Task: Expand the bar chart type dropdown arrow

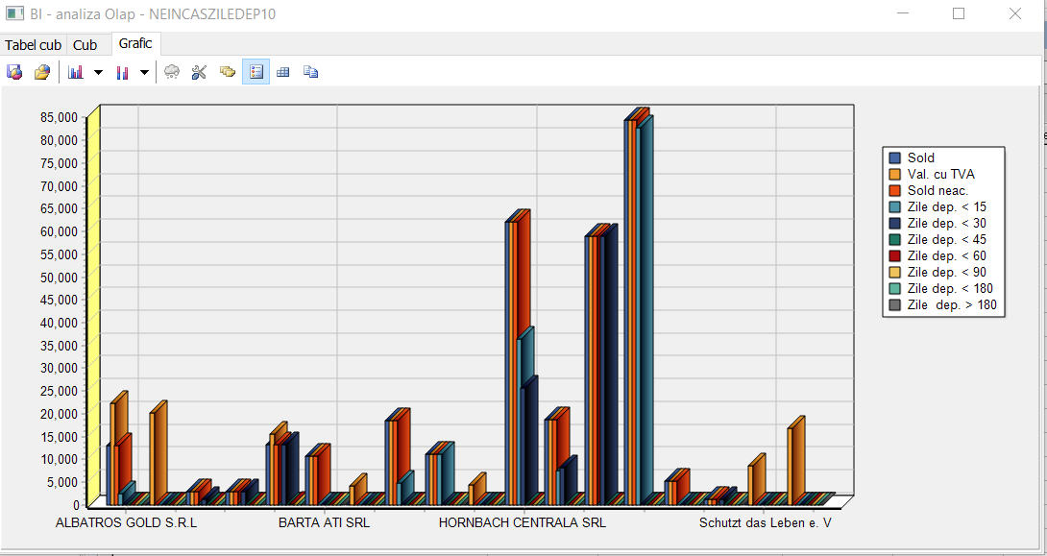Action: [98, 72]
